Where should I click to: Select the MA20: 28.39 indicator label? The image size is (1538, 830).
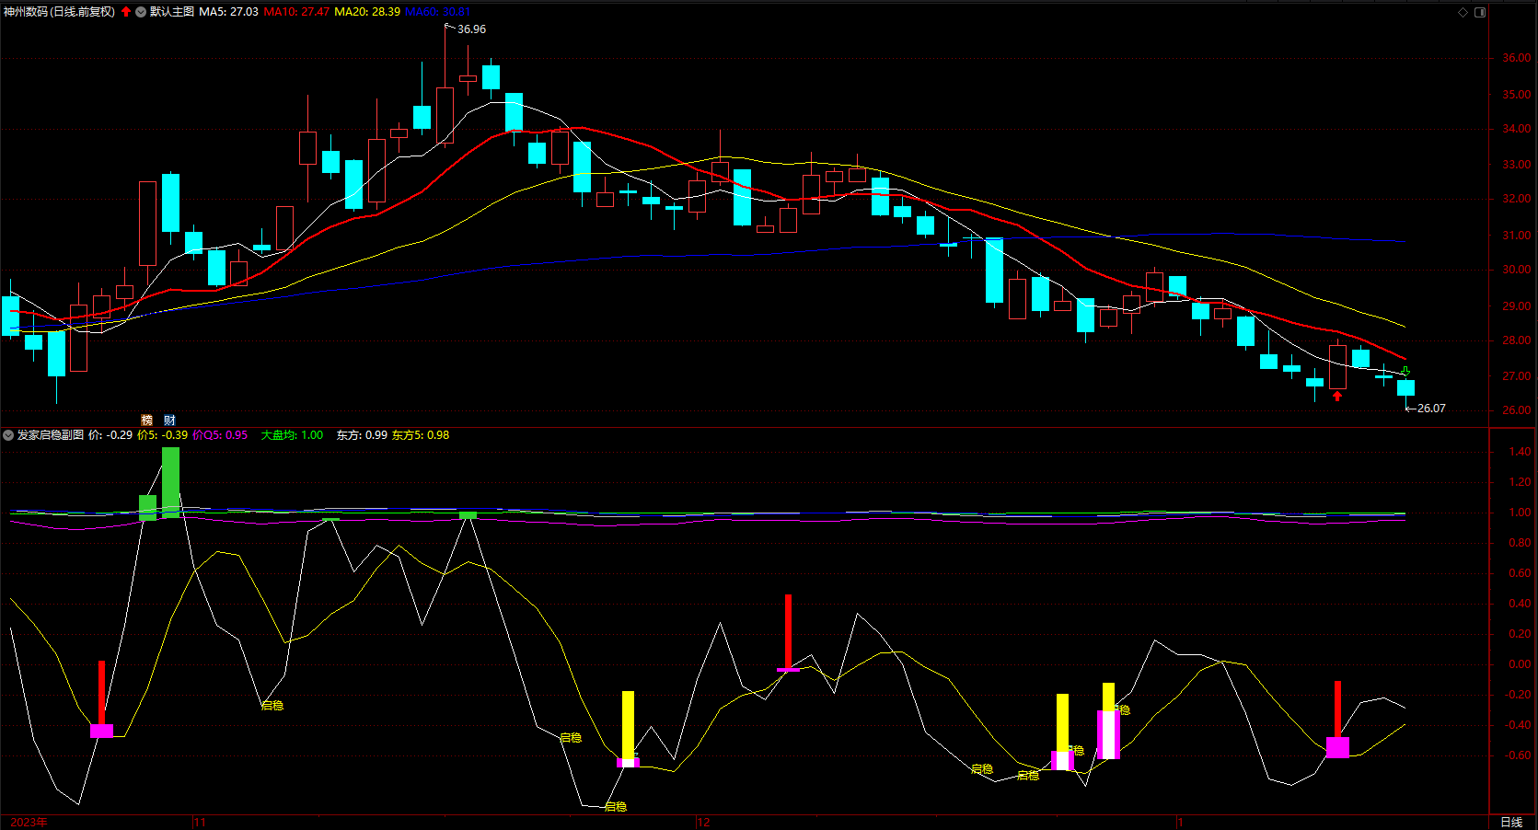(x=367, y=12)
